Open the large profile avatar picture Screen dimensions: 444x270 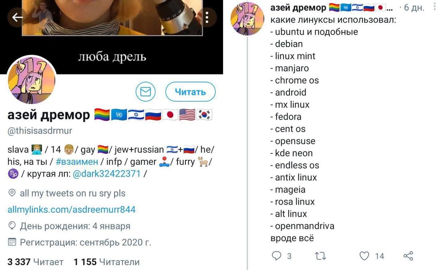32,80
